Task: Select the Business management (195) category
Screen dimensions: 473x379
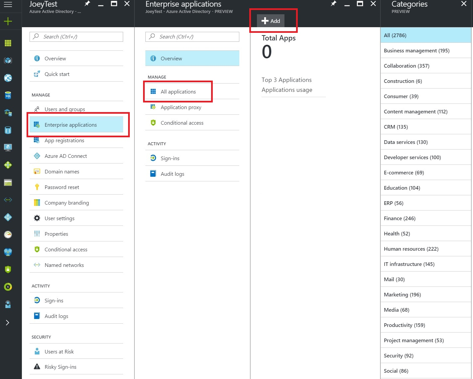Action: (x=426, y=50)
